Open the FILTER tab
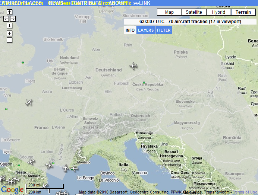The height and width of the screenshot is (195, 258). click(164, 30)
